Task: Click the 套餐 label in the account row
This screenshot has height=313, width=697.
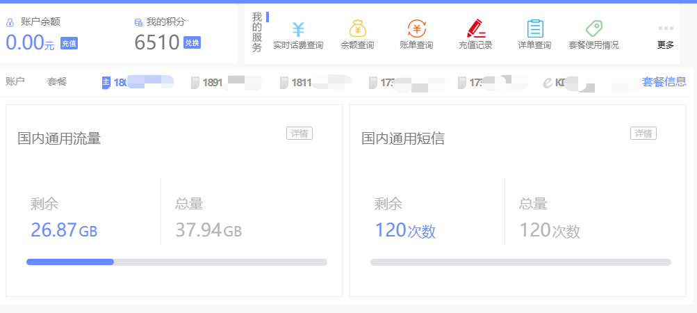Action: pos(57,81)
